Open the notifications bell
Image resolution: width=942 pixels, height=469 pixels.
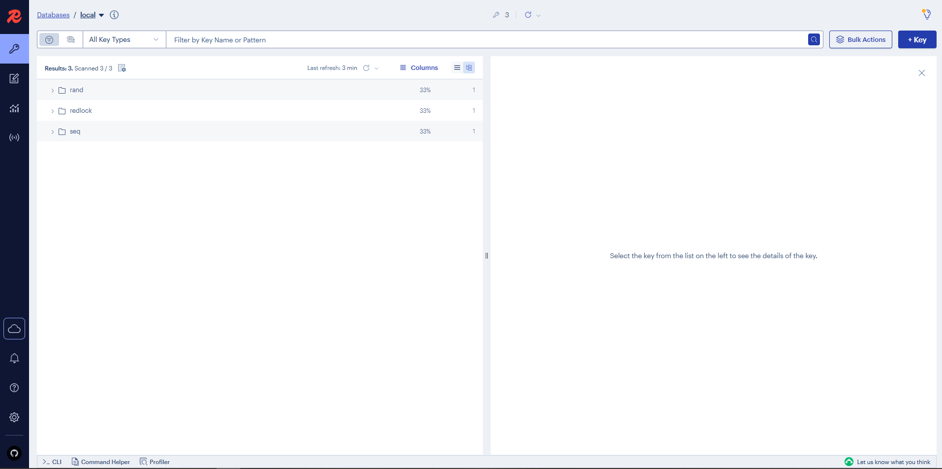click(x=14, y=358)
